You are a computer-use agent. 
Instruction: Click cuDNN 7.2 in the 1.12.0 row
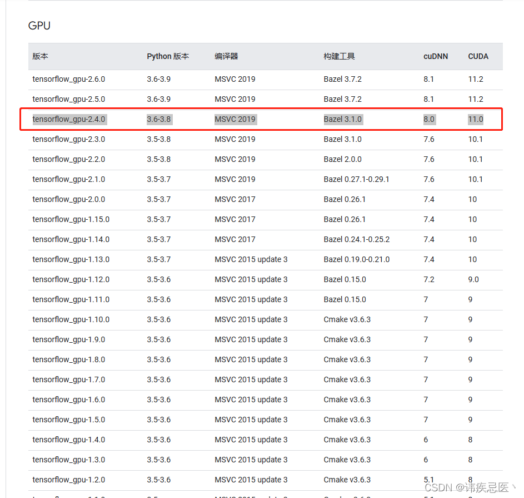tap(429, 279)
